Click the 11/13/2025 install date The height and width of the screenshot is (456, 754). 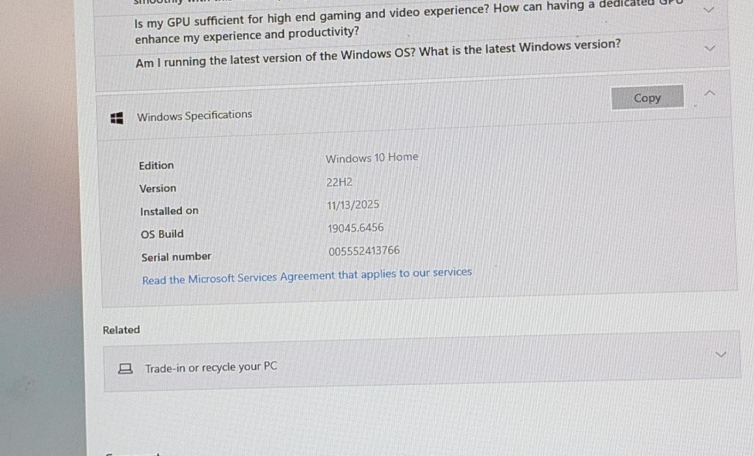(x=353, y=205)
